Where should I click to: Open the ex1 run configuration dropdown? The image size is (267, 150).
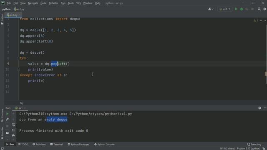point(225,9)
